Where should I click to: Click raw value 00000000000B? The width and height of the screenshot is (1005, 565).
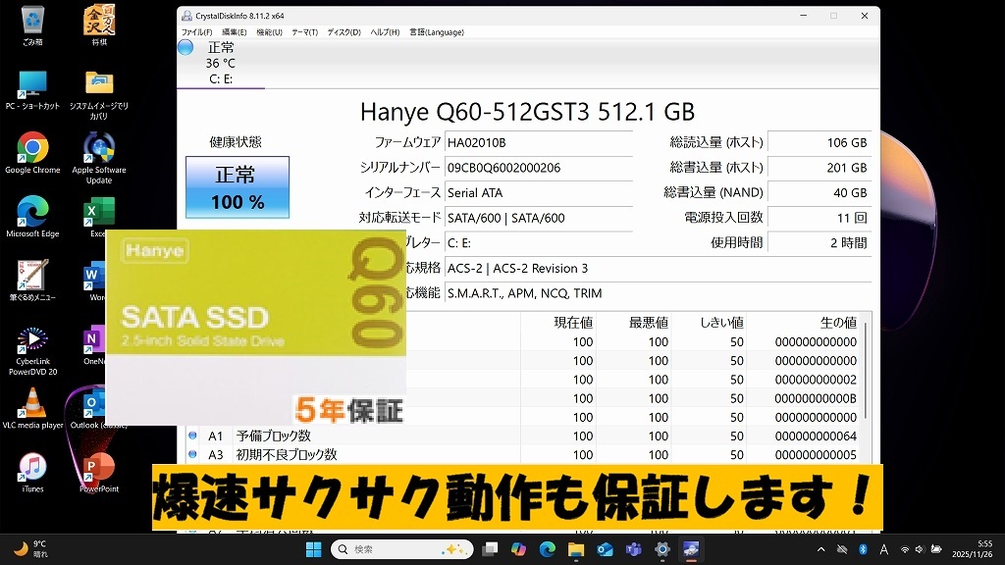(816, 398)
